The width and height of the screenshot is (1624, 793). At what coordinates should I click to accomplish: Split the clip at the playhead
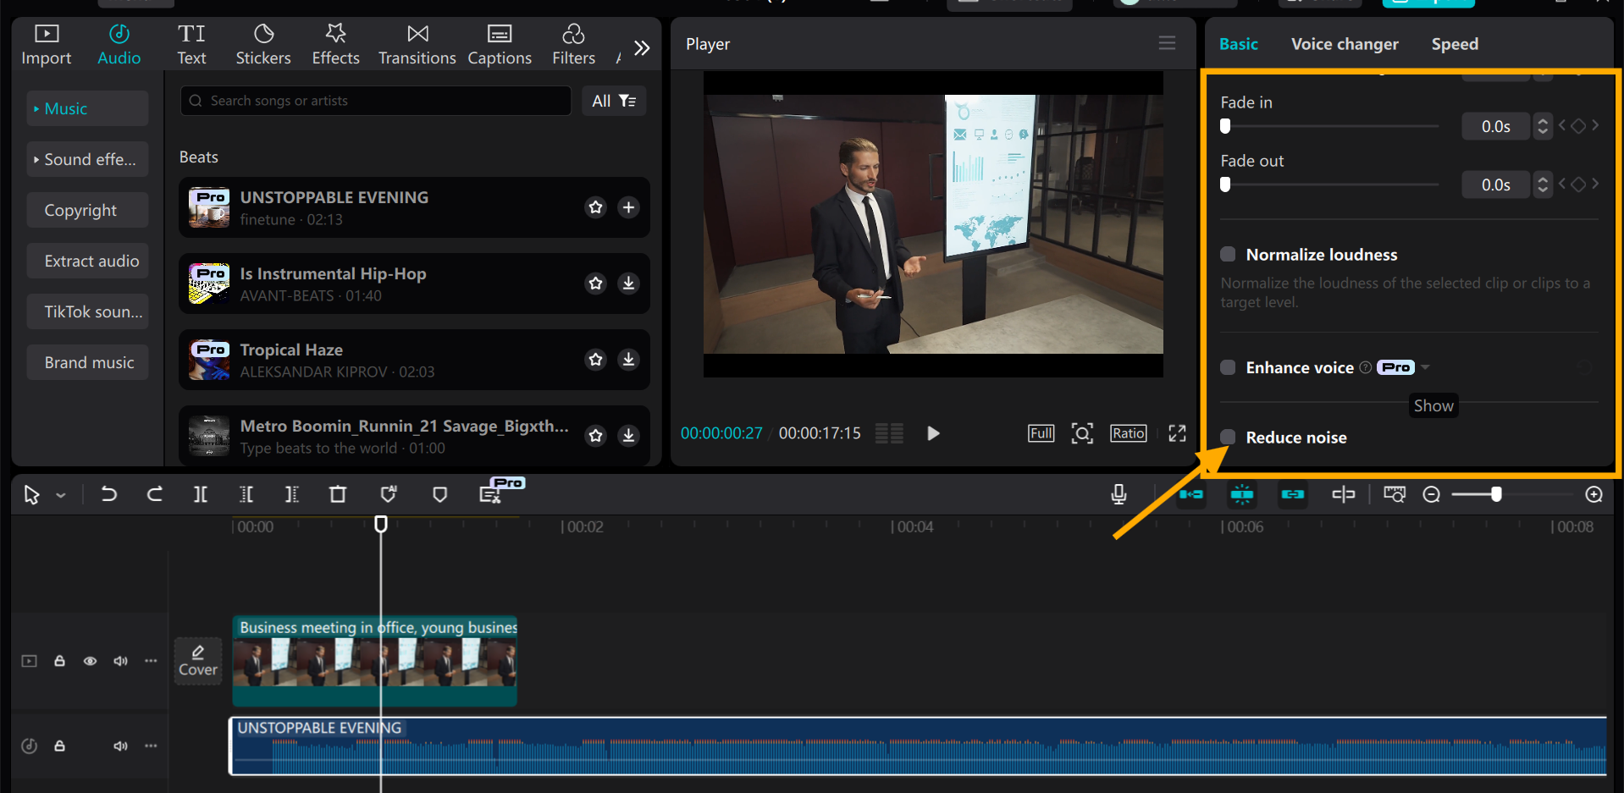(x=201, y=494)
